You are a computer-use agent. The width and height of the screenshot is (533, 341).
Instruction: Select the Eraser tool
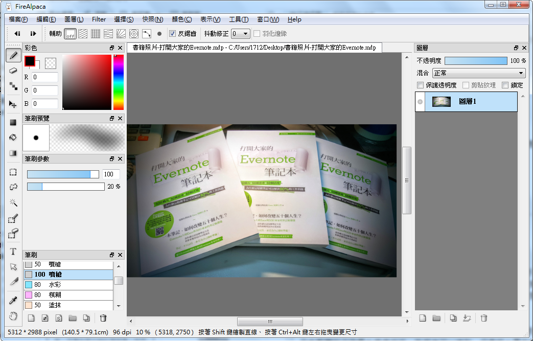tap(13, 71)
